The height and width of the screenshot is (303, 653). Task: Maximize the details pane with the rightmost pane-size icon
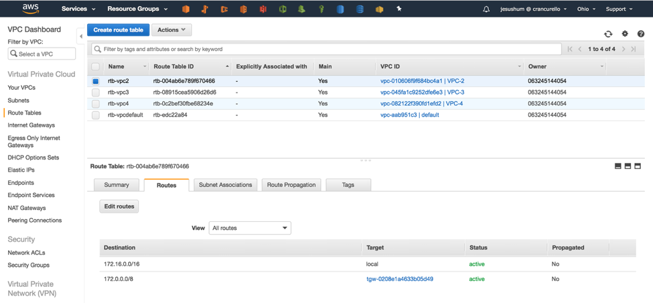click(x=637, y=166)
